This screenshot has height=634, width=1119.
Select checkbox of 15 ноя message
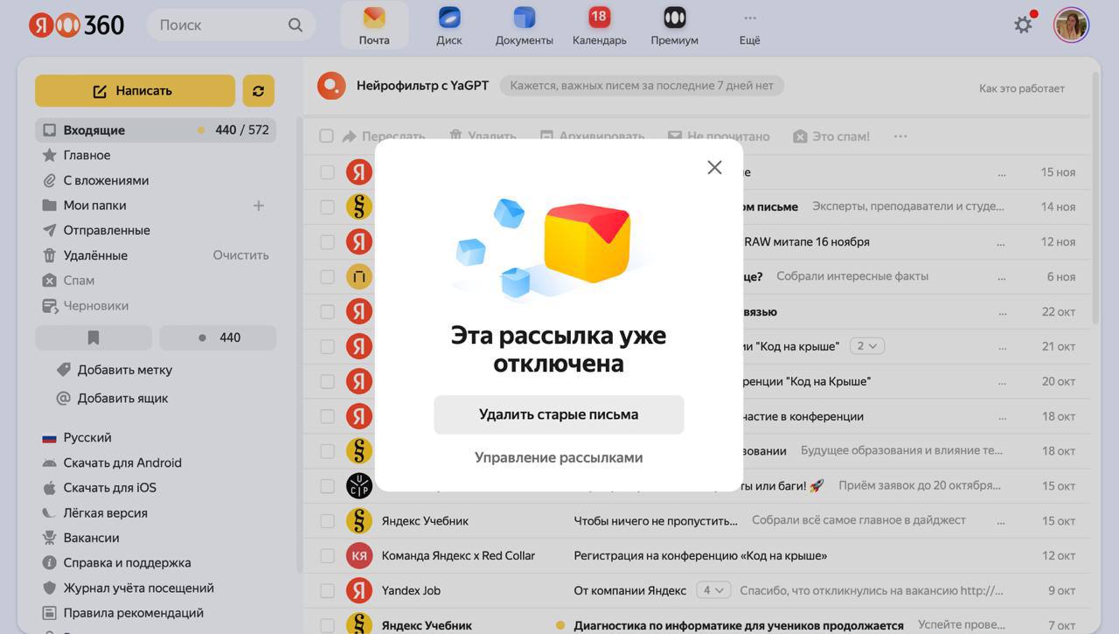pyautogui.click(x=327, y=172)
